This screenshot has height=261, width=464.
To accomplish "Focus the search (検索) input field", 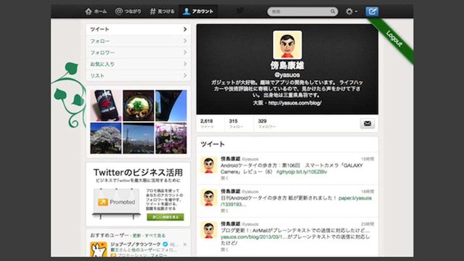I will click(x=302, y=12).
